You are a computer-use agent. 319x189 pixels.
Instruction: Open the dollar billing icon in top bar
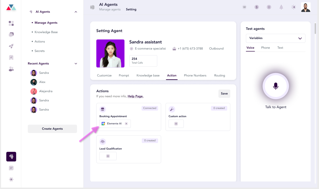pyautogui.click(x=256, y=7)
